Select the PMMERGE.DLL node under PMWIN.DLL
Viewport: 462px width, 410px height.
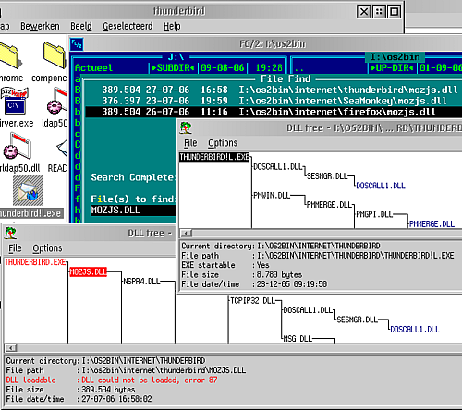(x=329, y=205)
